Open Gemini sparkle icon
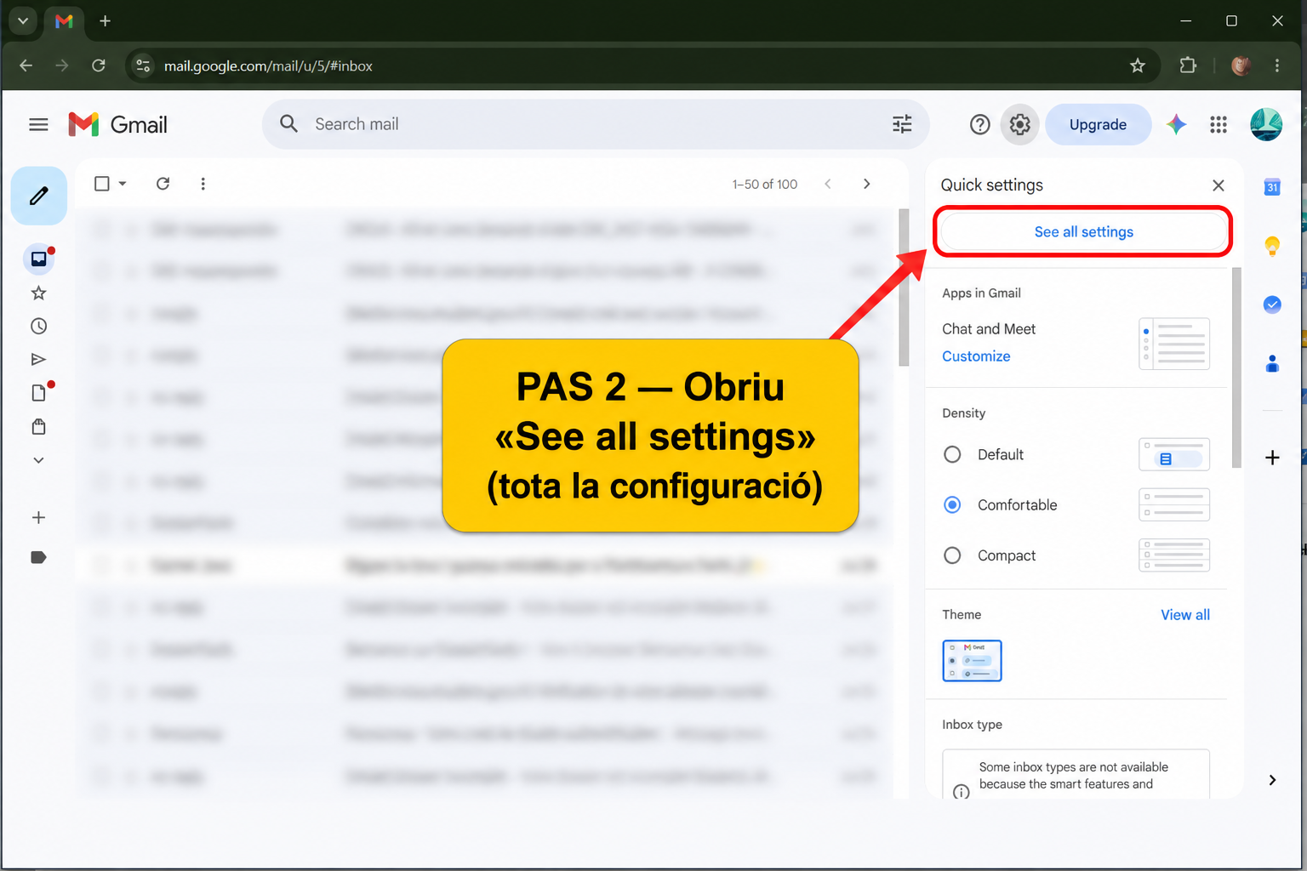Image resolution: width=1307 pixels, height=871 pixels. click(x=1177, y=125)
